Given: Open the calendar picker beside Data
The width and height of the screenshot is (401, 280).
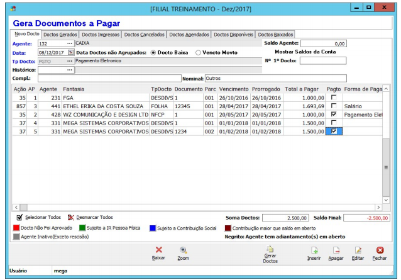Looking at the screenshot, I should (70, 52).
